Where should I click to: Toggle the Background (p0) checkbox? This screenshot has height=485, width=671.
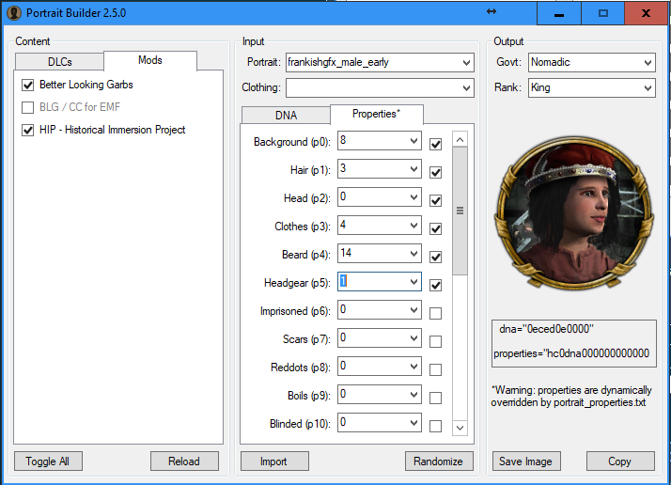pos(436,144)
